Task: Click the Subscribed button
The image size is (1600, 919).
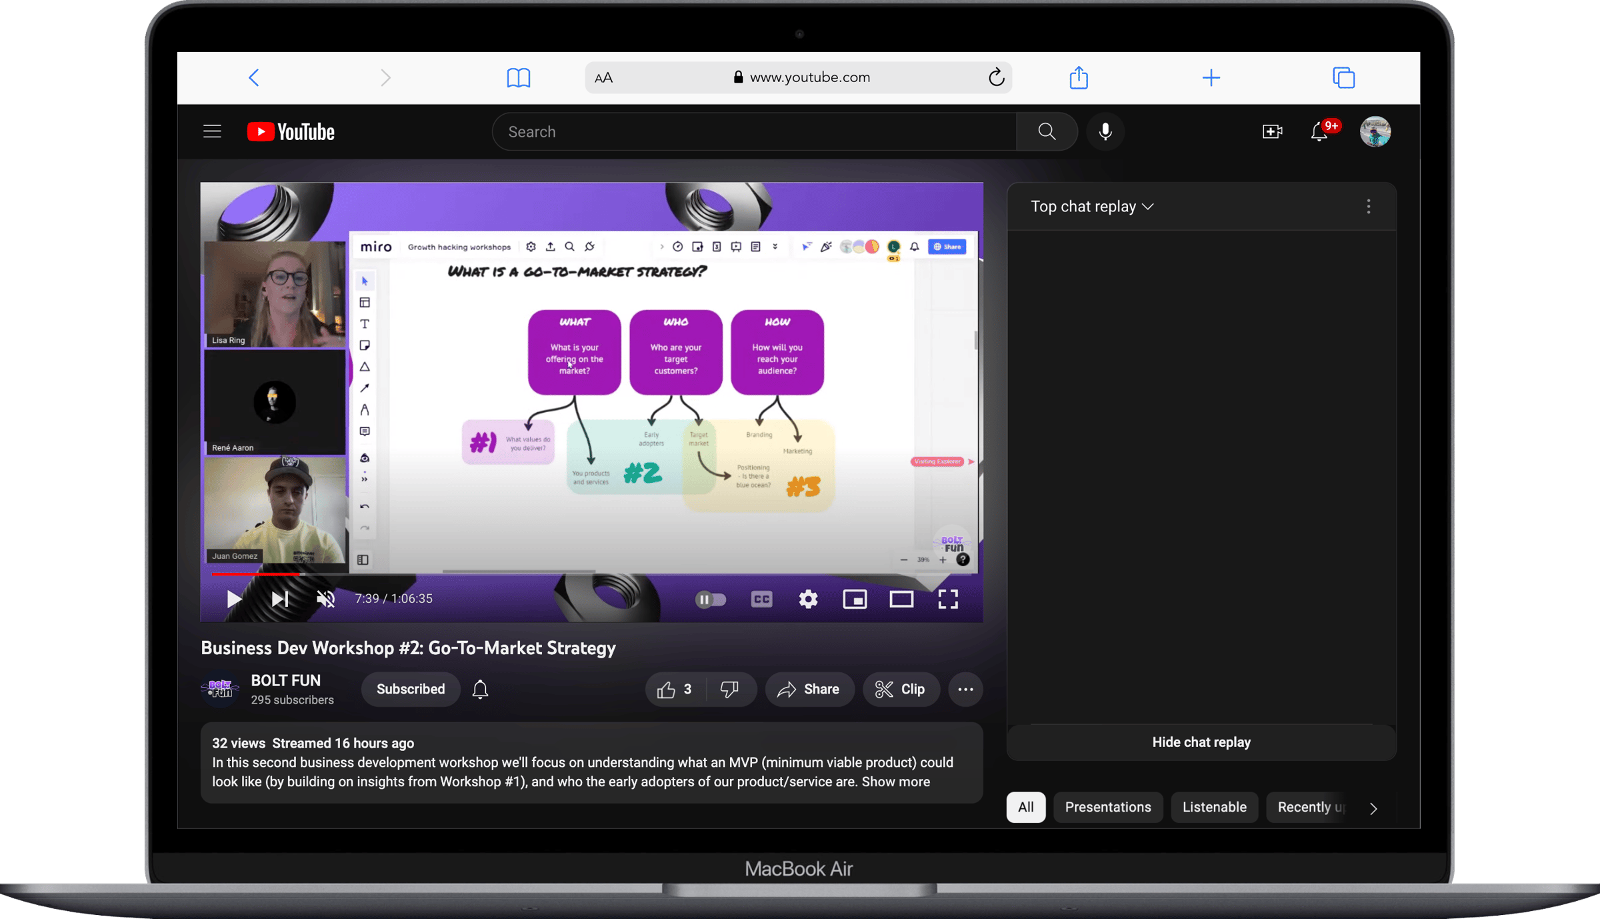Action: (410, 689)
